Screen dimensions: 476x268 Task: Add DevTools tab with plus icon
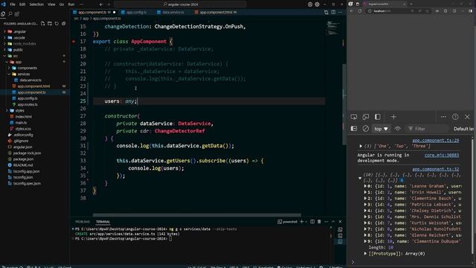coord(393,117)
